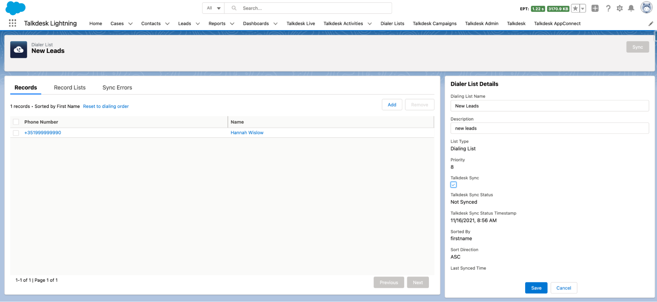Expand the Reports menu chevron
Image resolution: width=657 pixels, height=302 pixels.
coord(232,24)
